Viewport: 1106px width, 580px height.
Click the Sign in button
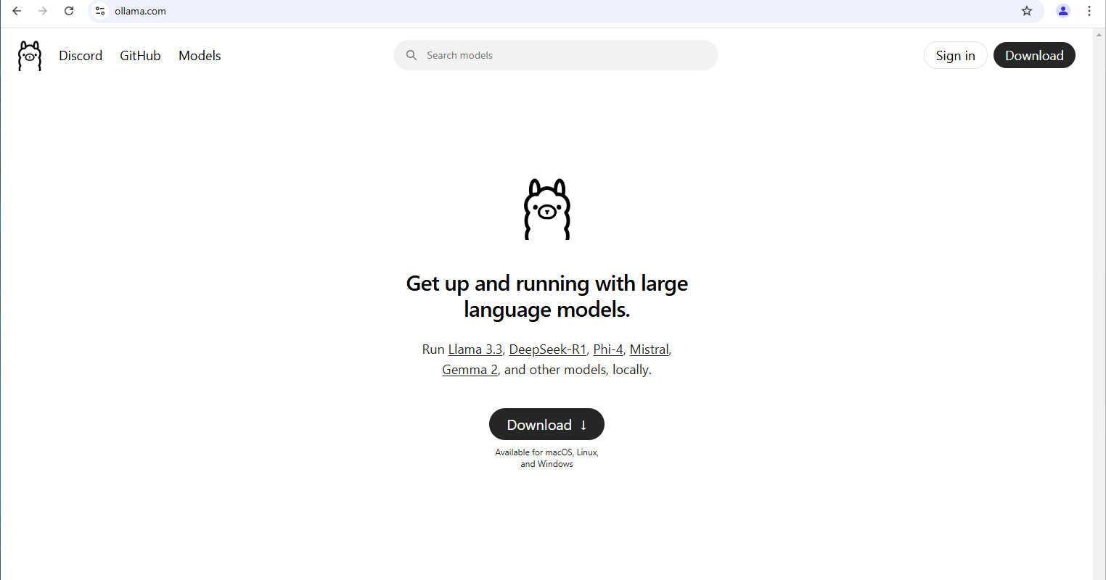pyautogui.click(x=955, y=56)
